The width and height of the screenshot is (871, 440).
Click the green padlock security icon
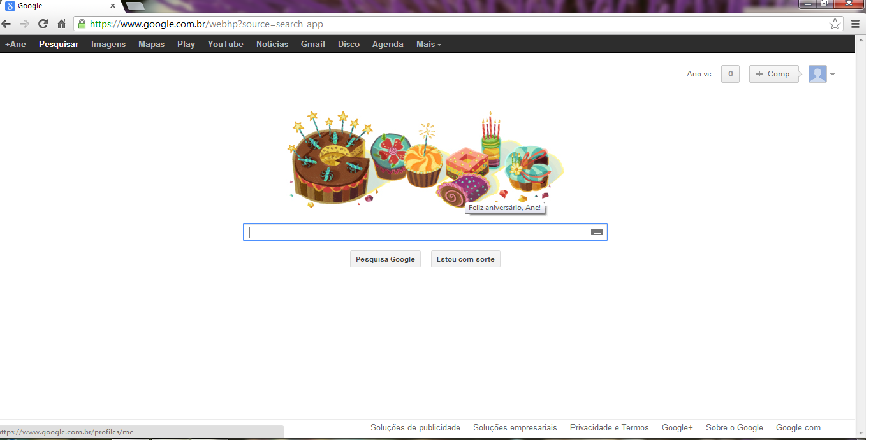[82, 24]
